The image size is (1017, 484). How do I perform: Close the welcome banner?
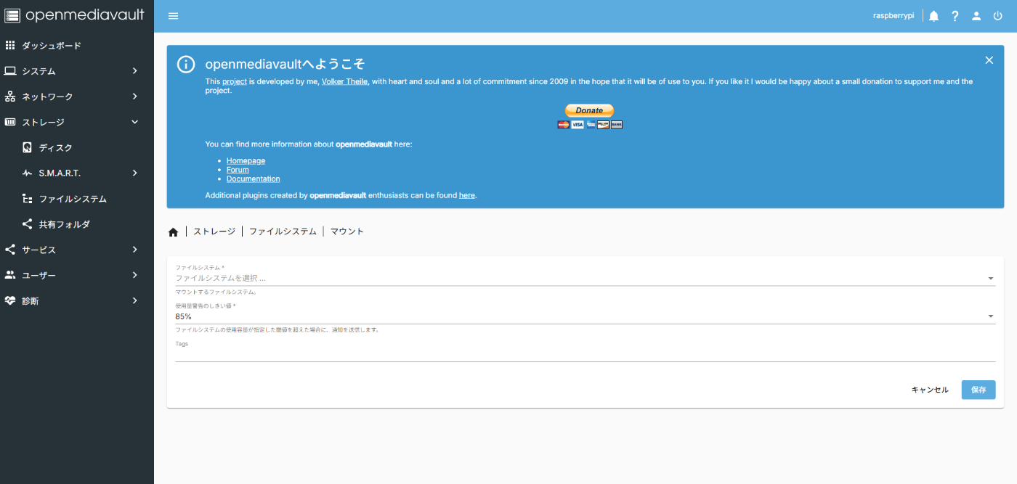tap(989, 60)
